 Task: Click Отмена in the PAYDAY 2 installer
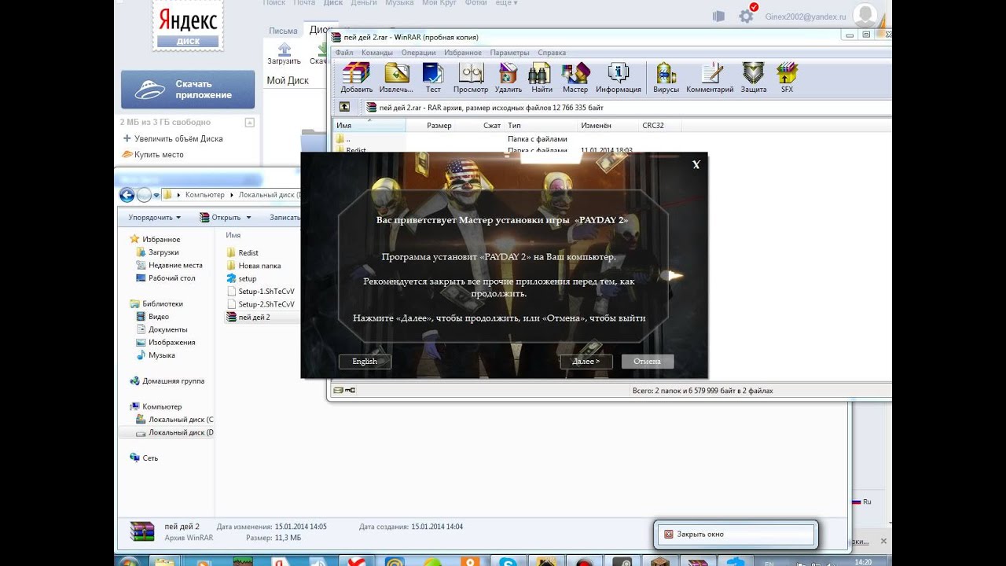click(648, 362)
